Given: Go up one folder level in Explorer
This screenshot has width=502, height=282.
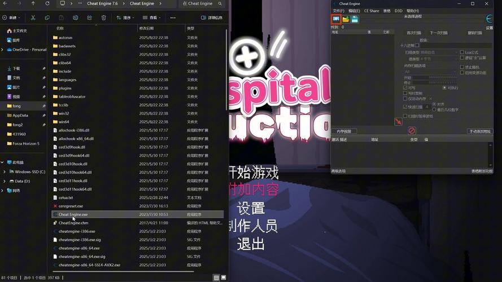Looking at the screenshot, I should (x=33, y=3).
